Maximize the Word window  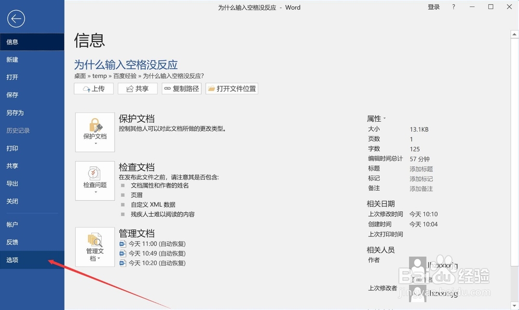(490, 7)
